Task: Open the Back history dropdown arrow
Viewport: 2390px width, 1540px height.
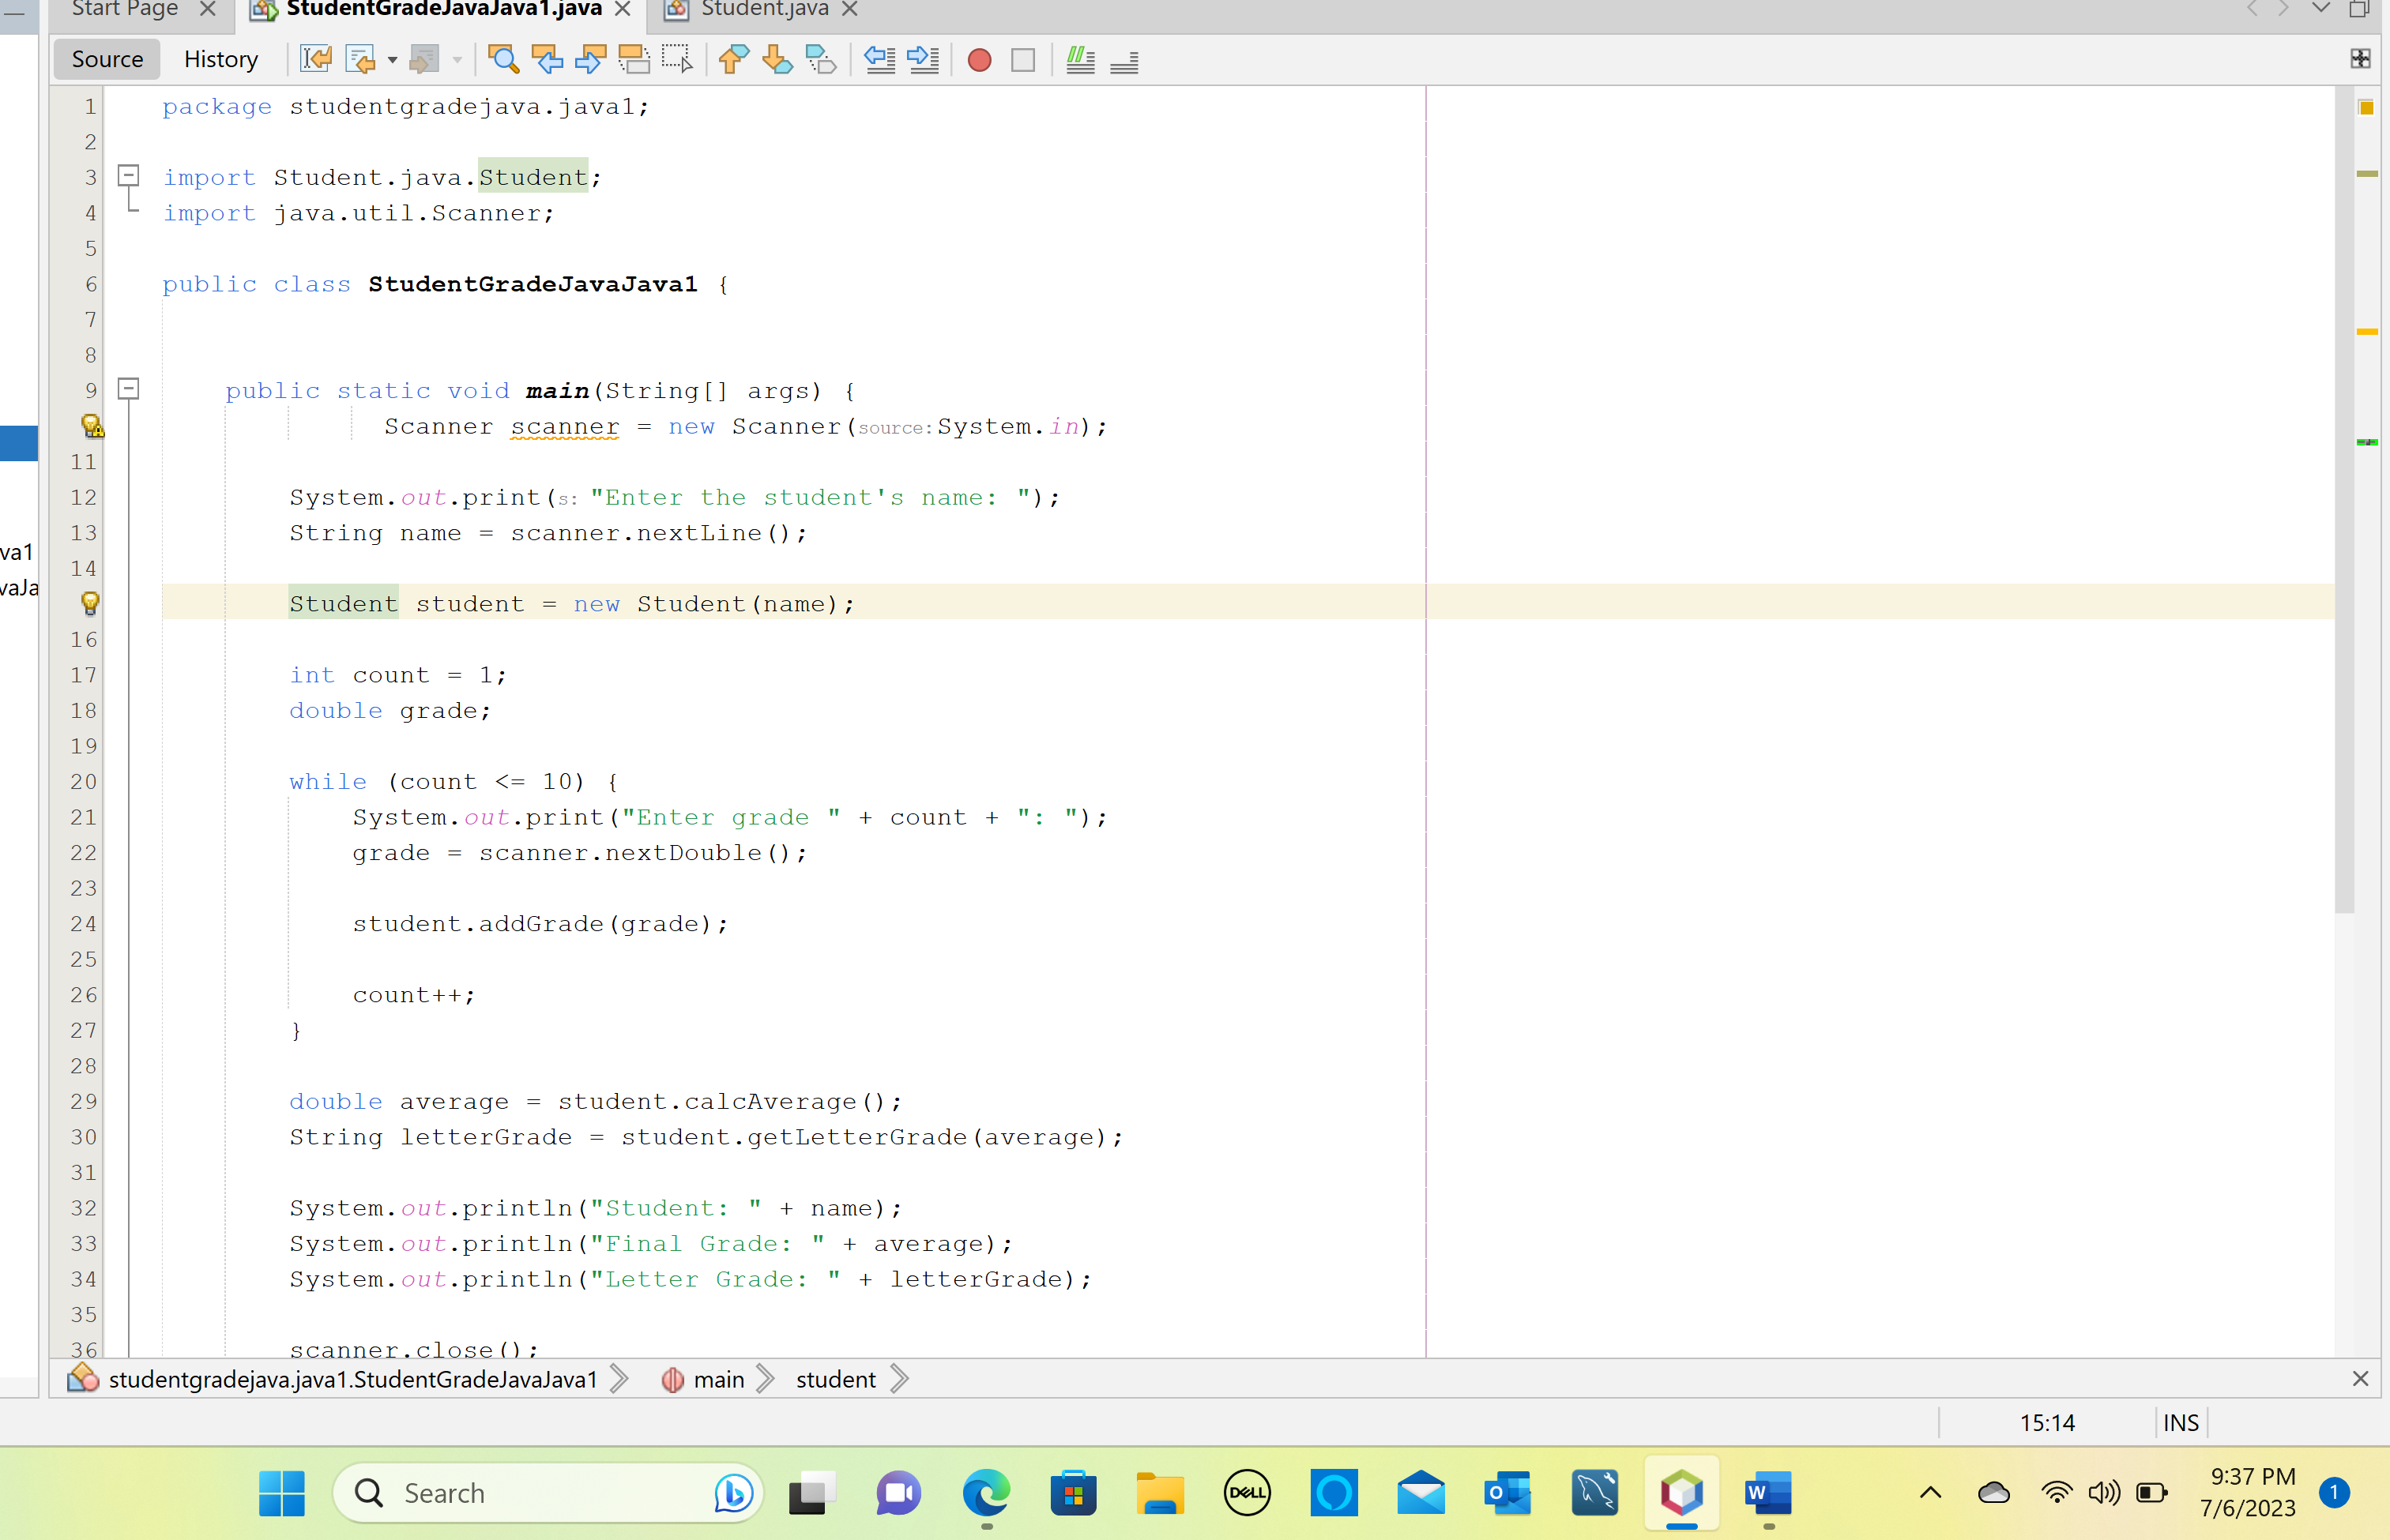Action: (x=392, y=60)
